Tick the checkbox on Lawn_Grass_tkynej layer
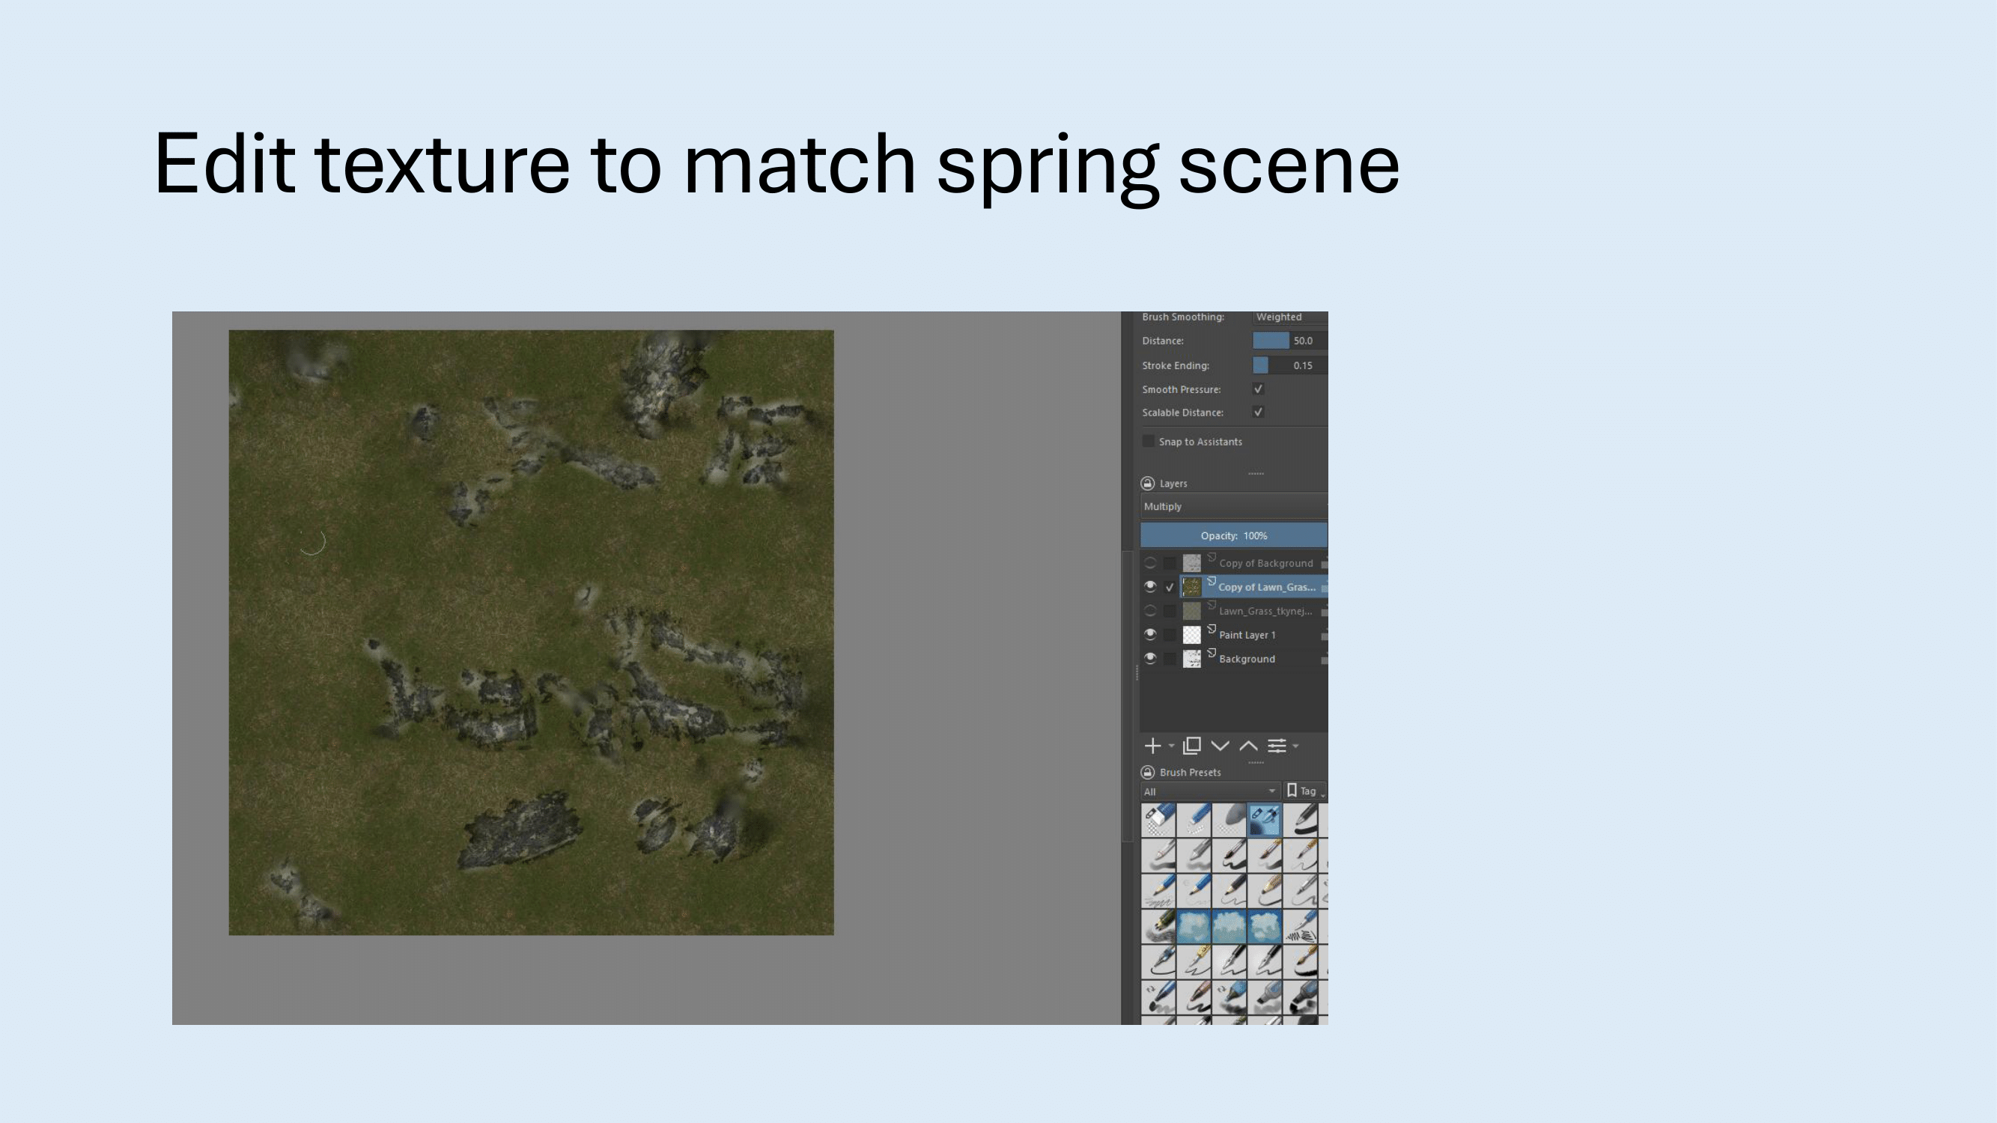The height and width of the screenshot is (1123, 1997). coord(1170,612)
